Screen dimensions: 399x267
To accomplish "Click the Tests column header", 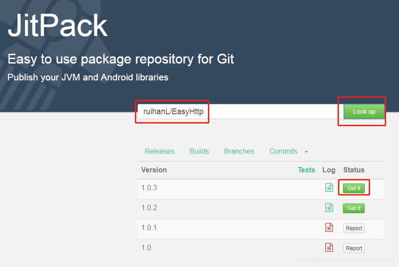I will [x=306, y=170].
